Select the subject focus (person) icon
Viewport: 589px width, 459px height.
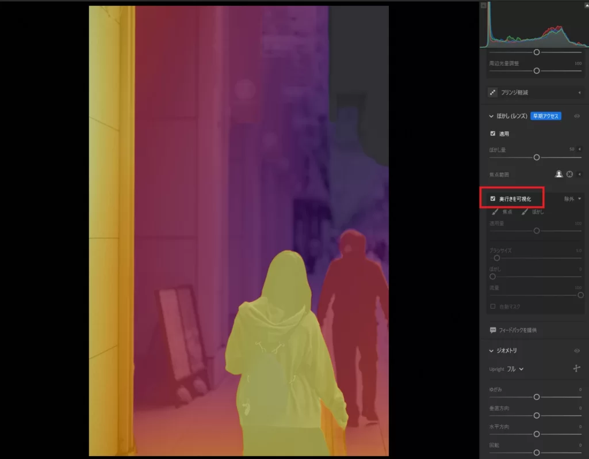point(559,174)
